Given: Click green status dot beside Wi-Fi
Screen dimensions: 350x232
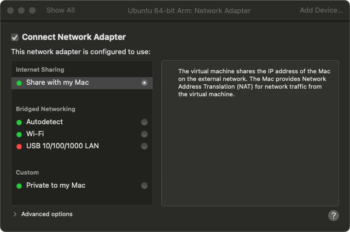Looking at the screenshot, I should (x=19, y=135).
